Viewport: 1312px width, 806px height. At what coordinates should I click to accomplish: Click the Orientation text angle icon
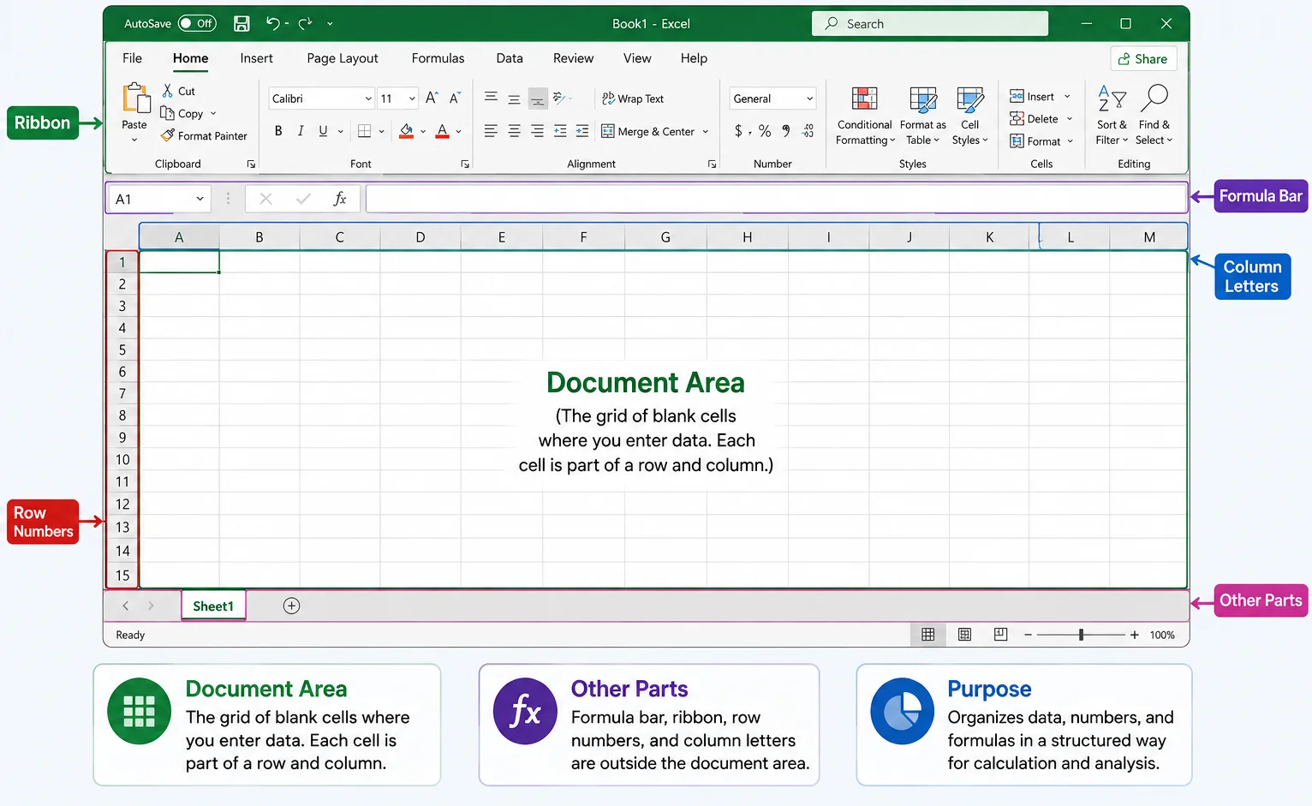[x=559, y=99]
